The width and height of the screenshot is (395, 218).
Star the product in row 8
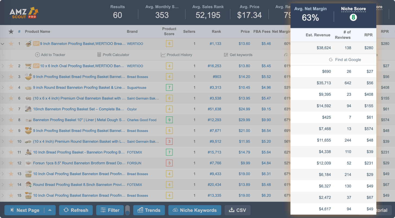click(x=11, y=120)
